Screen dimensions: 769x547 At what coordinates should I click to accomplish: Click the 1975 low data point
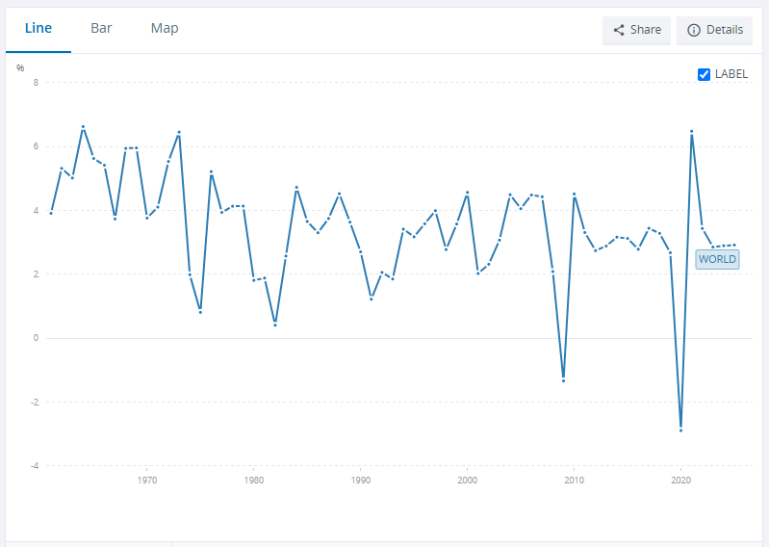tap(200, 312)
